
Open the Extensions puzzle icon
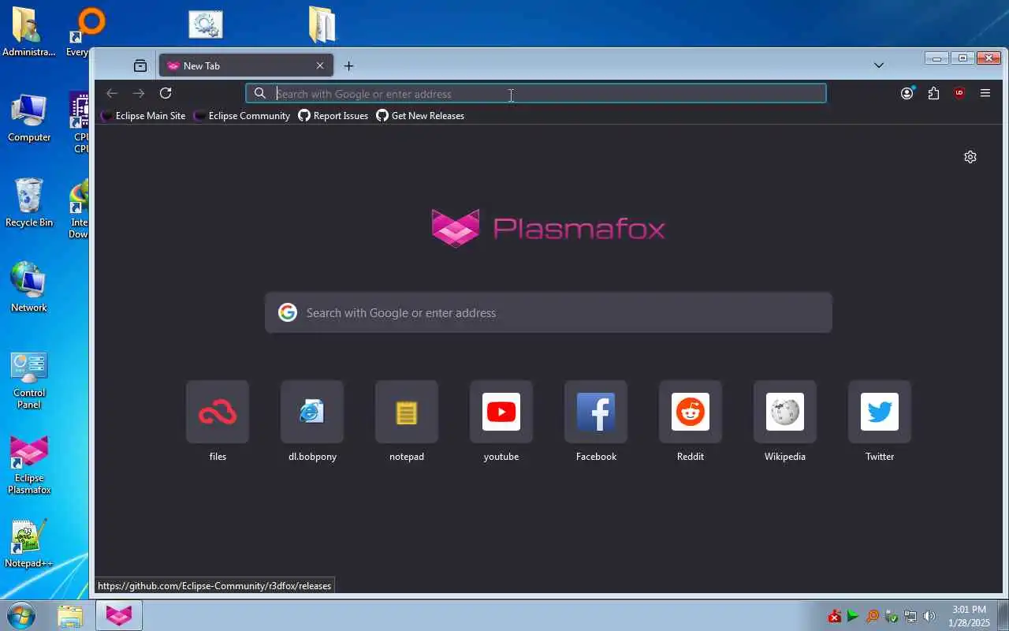[933, 93]
